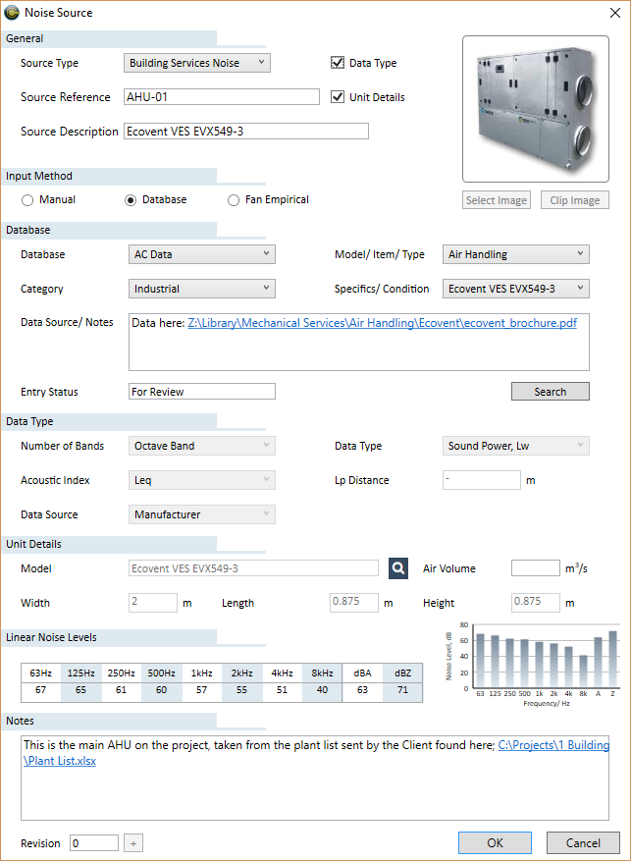631x861 pixels.
Task: Open the Specifics/Condition dropdown
Action: pyautogui.click(x=515, y=289)
